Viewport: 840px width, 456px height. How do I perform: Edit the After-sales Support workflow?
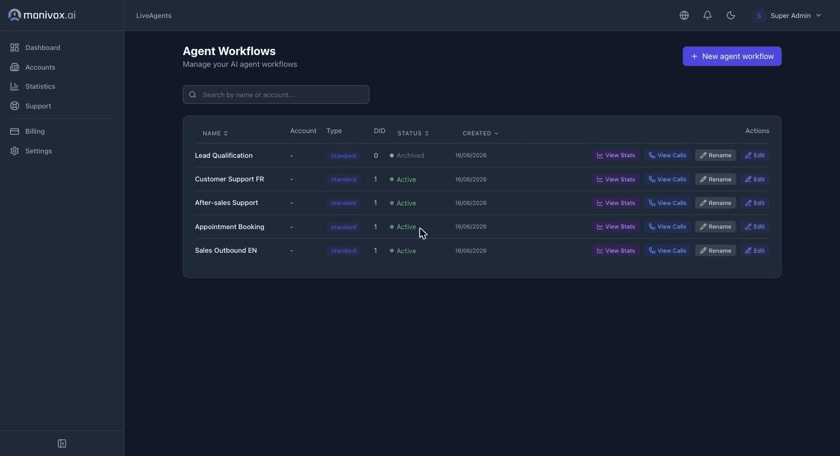(754, 203)
